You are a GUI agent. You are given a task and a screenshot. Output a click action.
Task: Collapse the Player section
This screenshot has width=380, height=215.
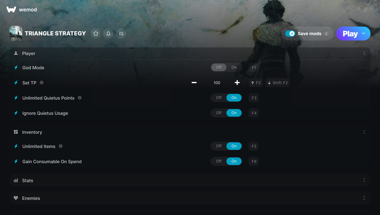pyautogui.click(x=364, y=53)
